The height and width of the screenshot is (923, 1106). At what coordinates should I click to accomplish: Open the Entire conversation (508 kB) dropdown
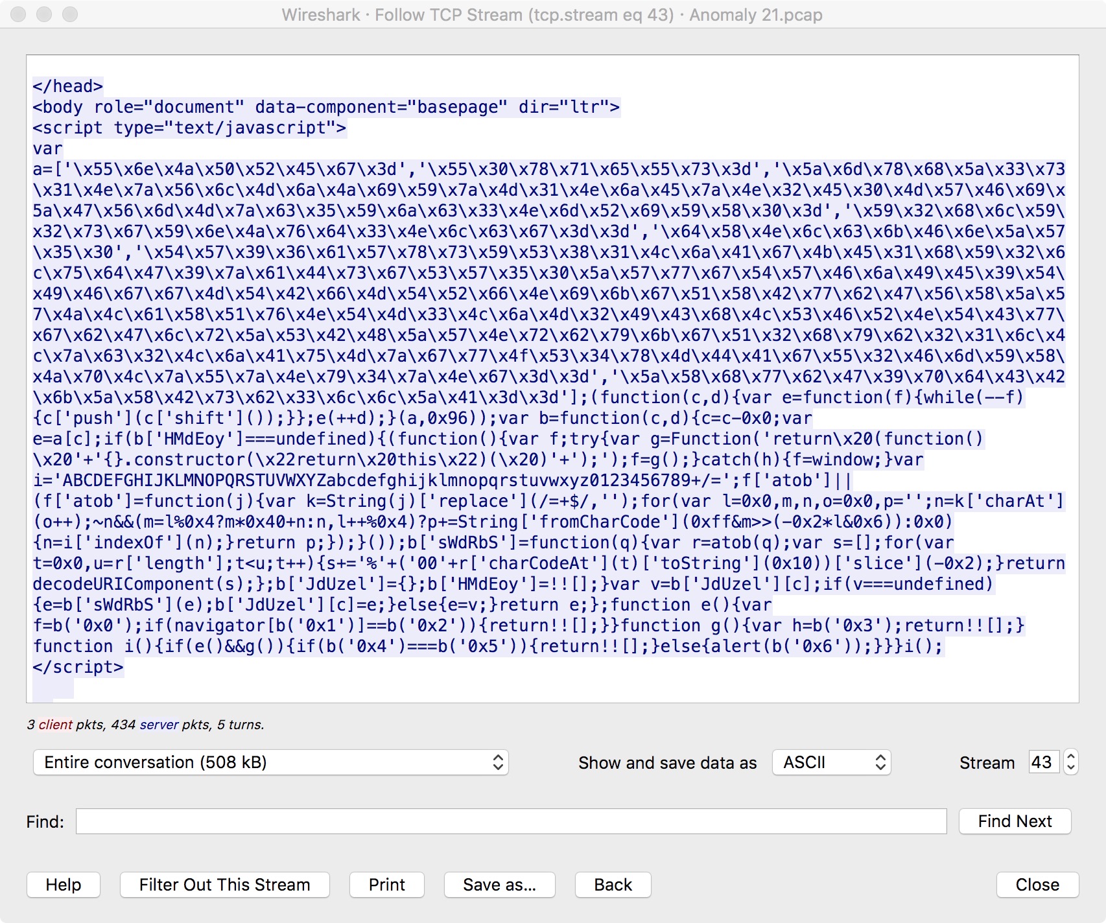270,762
